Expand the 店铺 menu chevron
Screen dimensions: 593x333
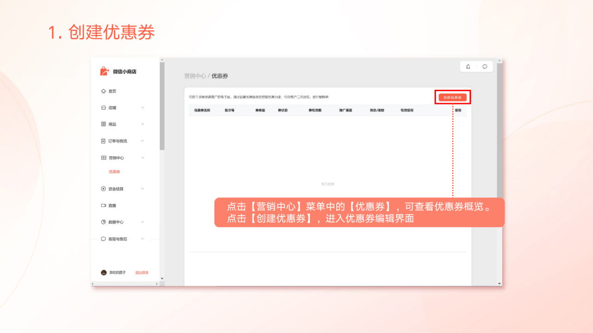click(143, 108)
